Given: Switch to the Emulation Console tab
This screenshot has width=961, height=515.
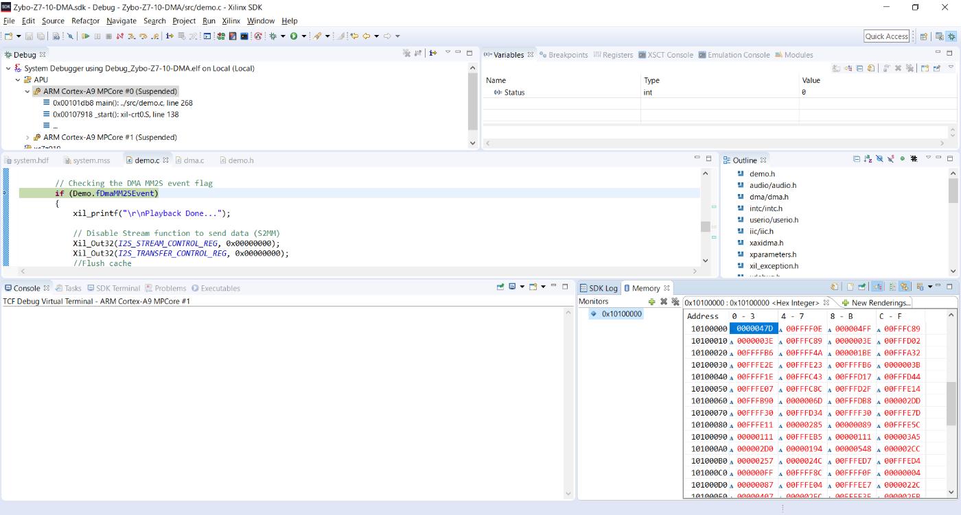Looking at the screenshot, I should tap(734, 55).
